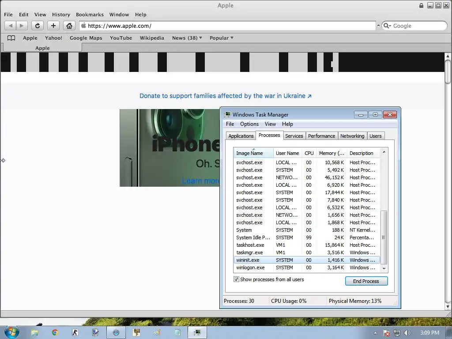Image resolution: width=452 pixels, height=339 pixels.
Task: Click the 3:09 PM taskbar clock
Action: (429, 333)
